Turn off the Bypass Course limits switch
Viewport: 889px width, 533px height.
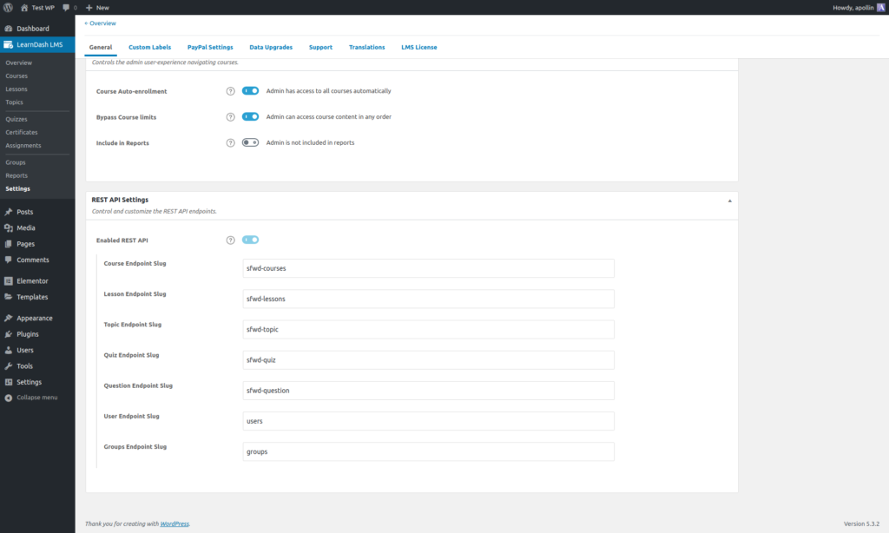click(x=251, y=117)
